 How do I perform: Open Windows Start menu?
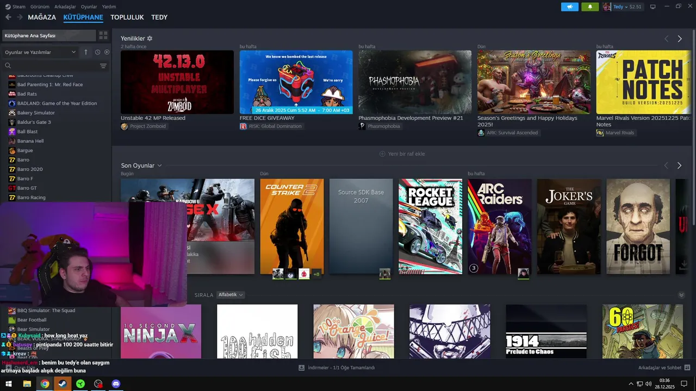(9, 384)
